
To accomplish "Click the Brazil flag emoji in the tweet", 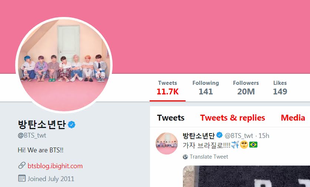I will (253, 145).
